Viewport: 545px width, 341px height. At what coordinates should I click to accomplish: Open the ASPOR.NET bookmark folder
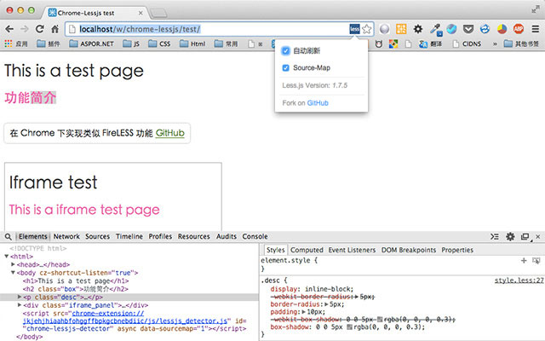pos(91,43)
